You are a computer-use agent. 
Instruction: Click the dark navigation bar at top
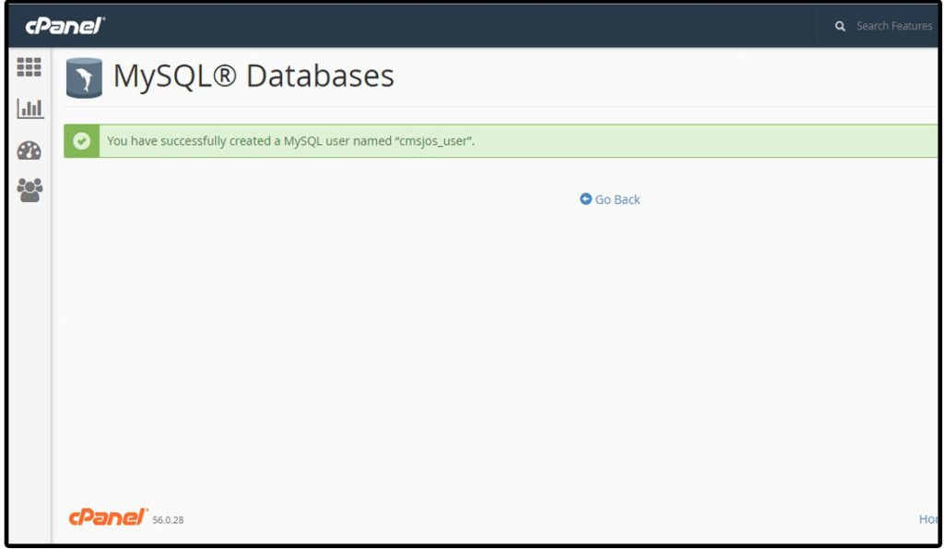click(461, 25)
